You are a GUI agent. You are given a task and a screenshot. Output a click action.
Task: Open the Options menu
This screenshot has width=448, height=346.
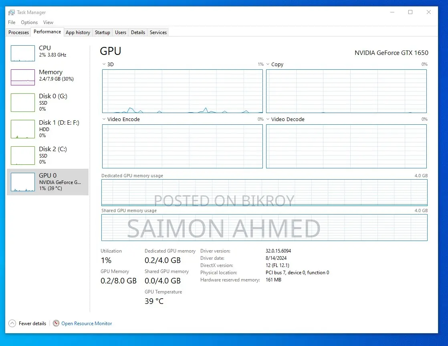pos(29,22)
